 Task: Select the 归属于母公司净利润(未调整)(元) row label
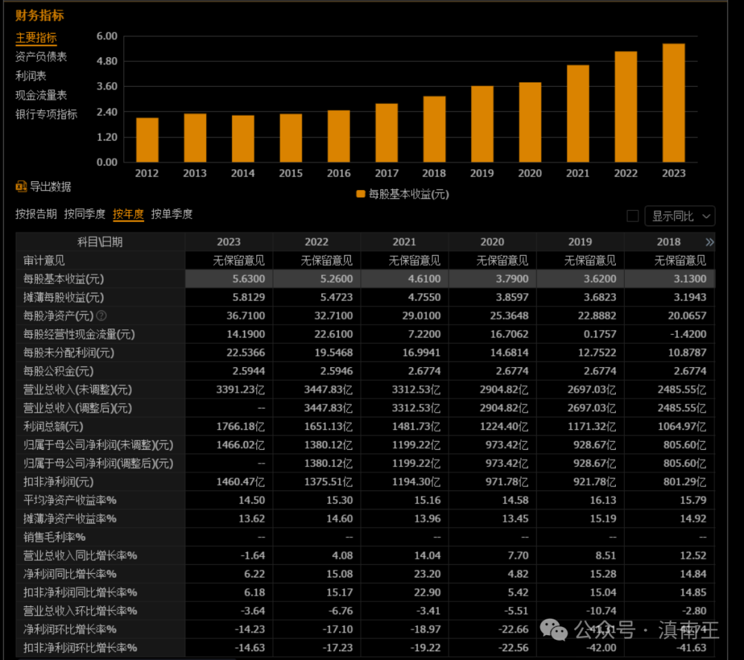click(99, 446)
